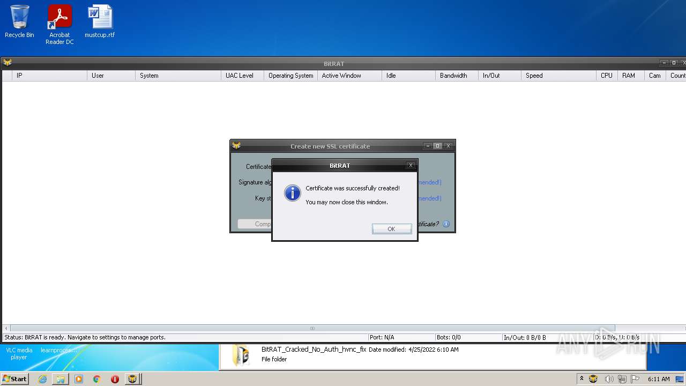Sort by the UAC Level column
Screen dimensions: 686x386
click(242, 76)
